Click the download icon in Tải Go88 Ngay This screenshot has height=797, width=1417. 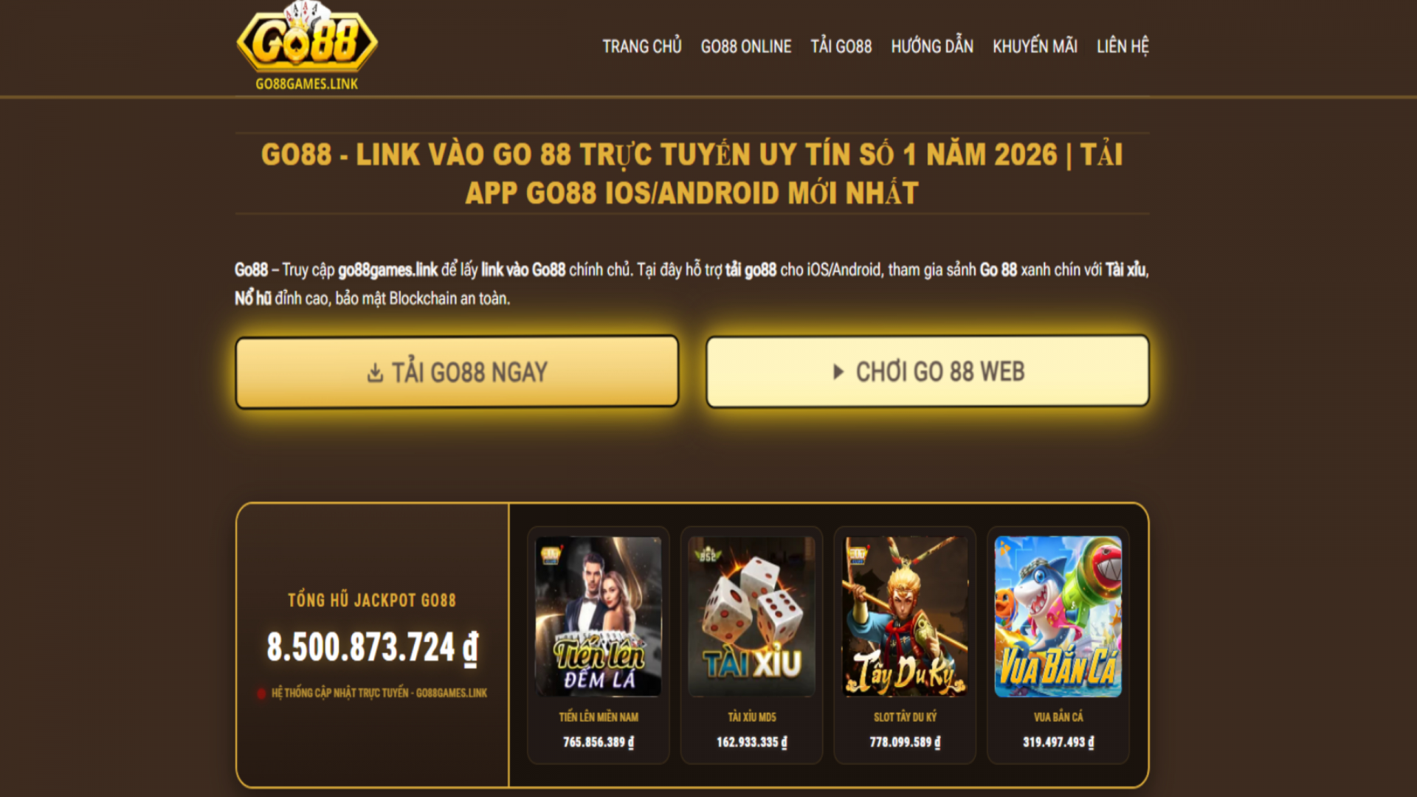tap(375, 373)
